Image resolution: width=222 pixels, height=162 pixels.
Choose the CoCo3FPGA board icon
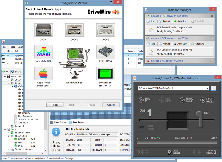coord(105,52)
